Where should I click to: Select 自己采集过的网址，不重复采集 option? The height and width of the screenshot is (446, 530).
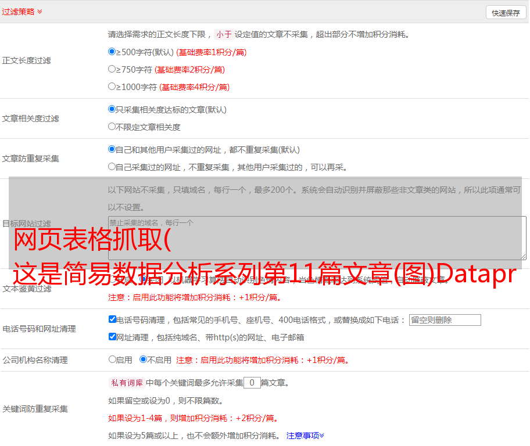coord(112,167)
